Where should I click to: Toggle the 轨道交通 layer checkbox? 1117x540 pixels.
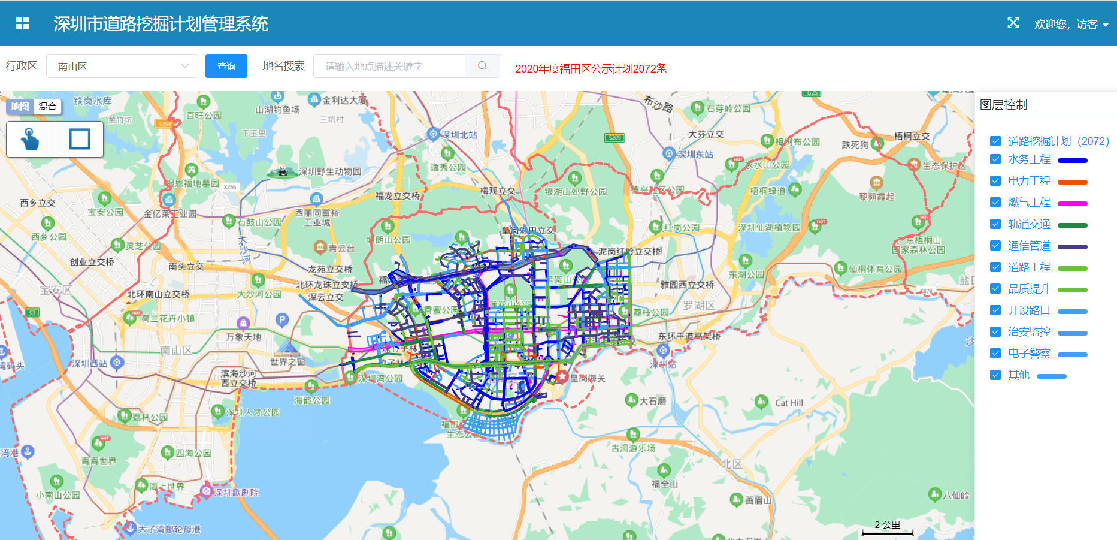click(995, 224)
